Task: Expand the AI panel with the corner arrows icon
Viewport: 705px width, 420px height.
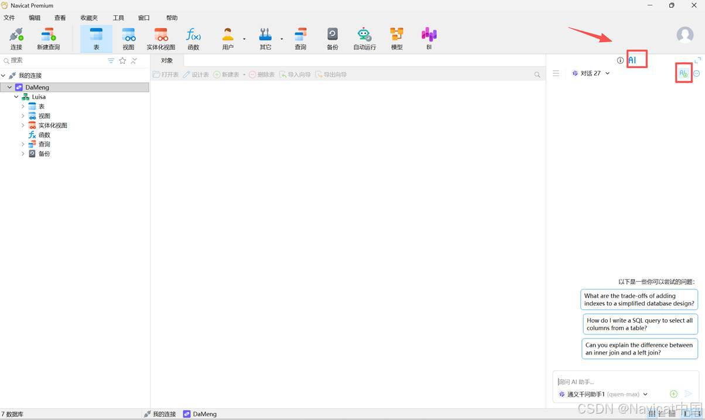Action: (x=697, y=60)
